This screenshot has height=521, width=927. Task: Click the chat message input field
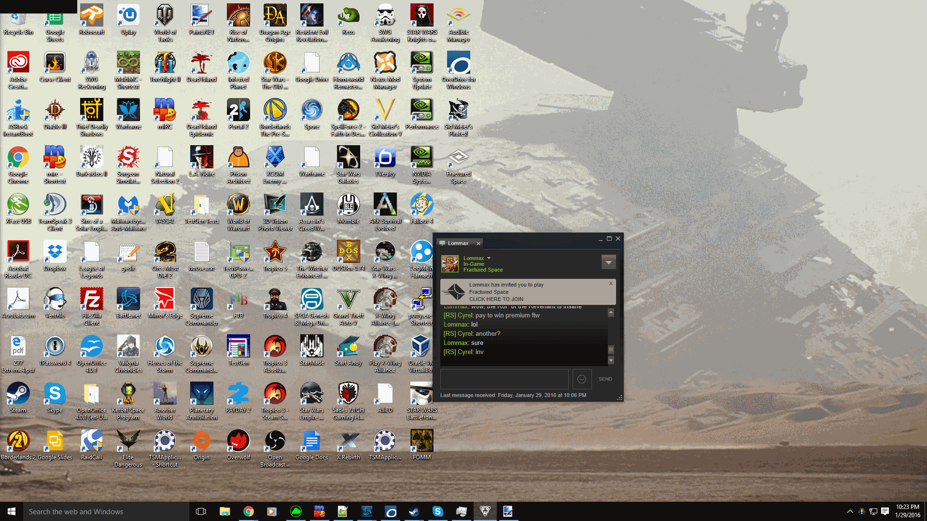coord(504,379)
